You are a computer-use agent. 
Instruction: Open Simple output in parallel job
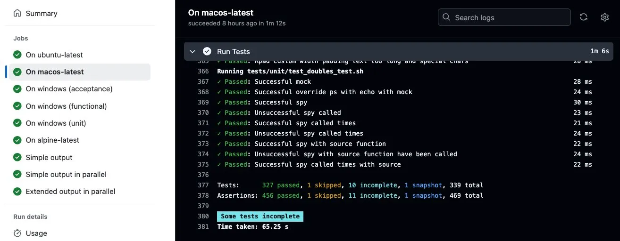pos(80,175)
